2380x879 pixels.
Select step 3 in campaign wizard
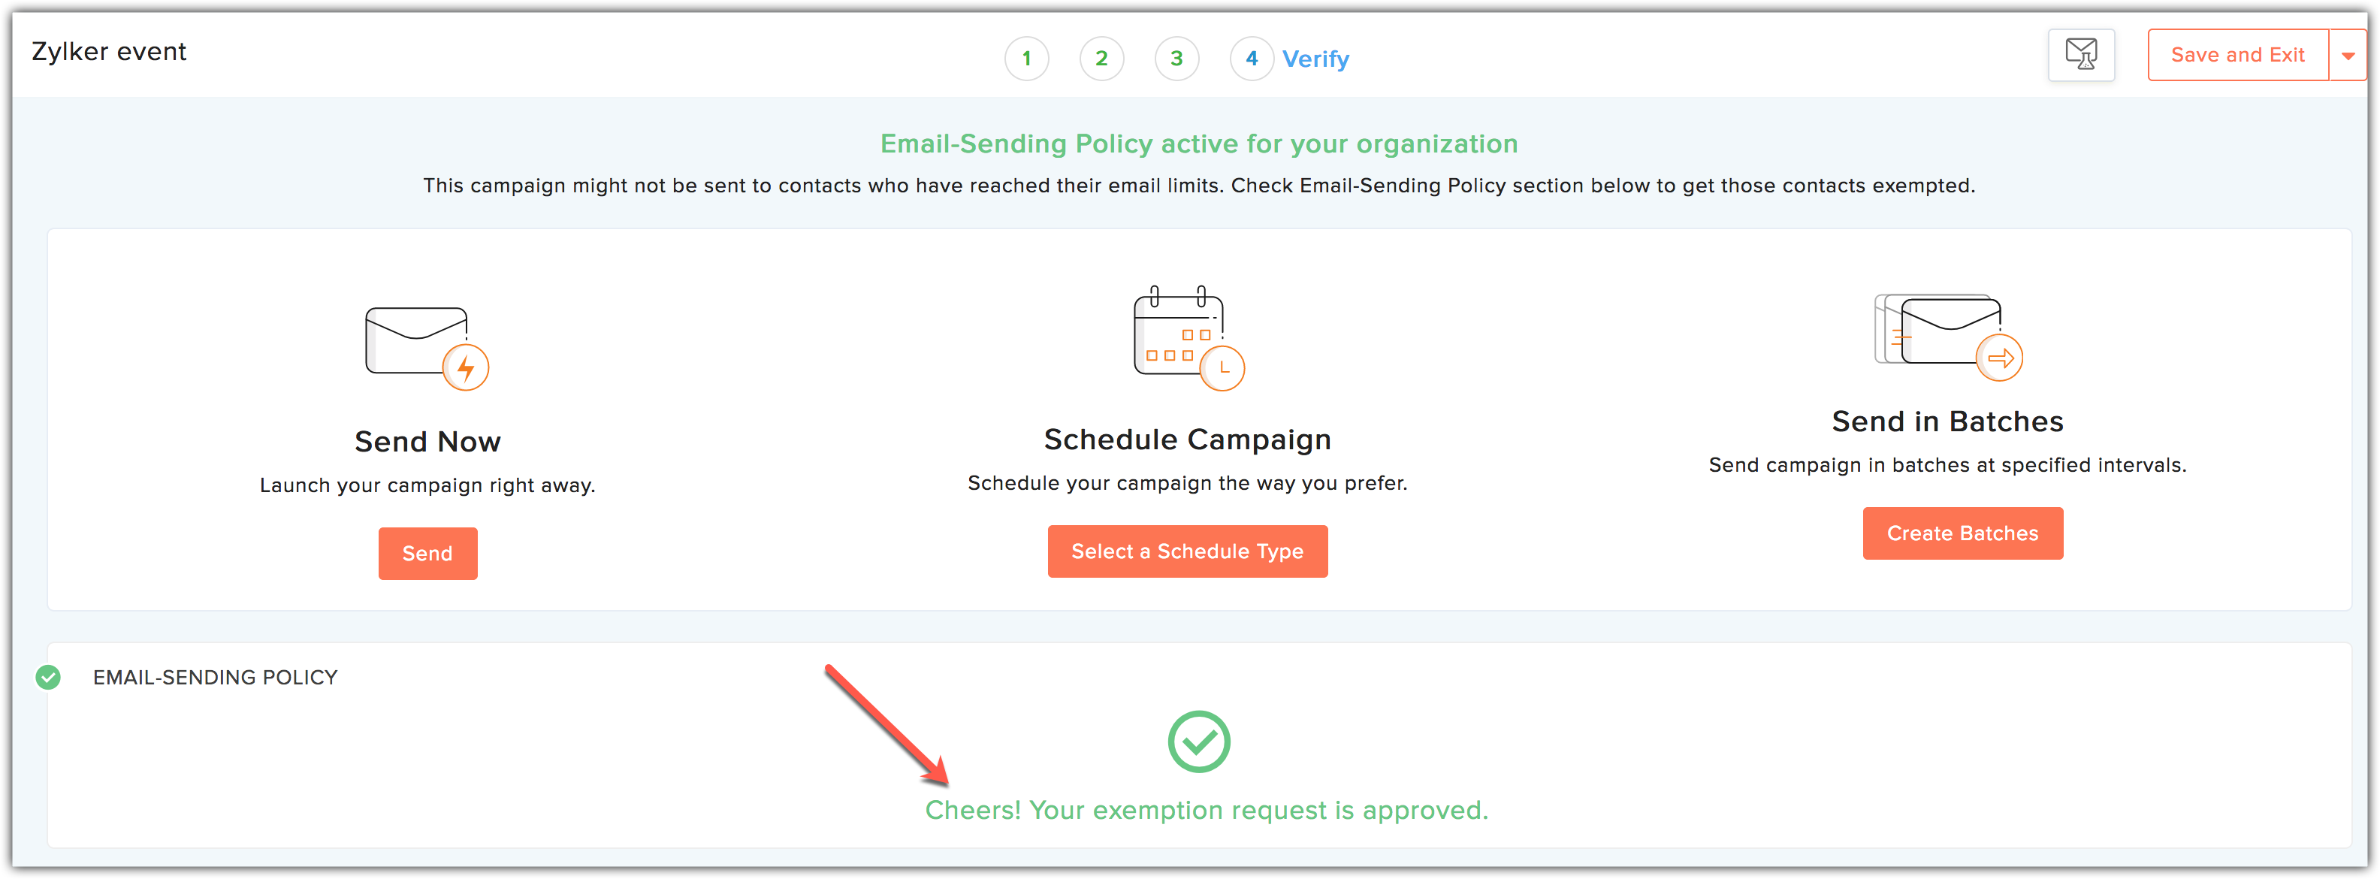coord(1179,58)
